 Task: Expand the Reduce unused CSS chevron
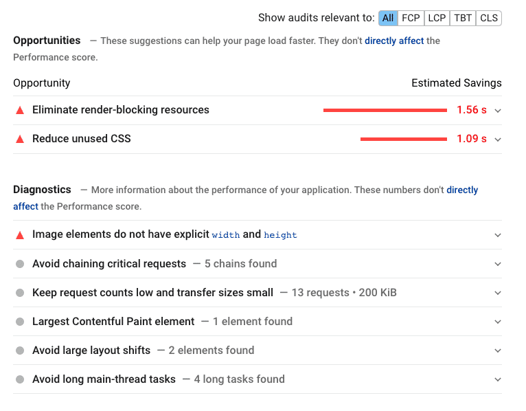point(498,140)
